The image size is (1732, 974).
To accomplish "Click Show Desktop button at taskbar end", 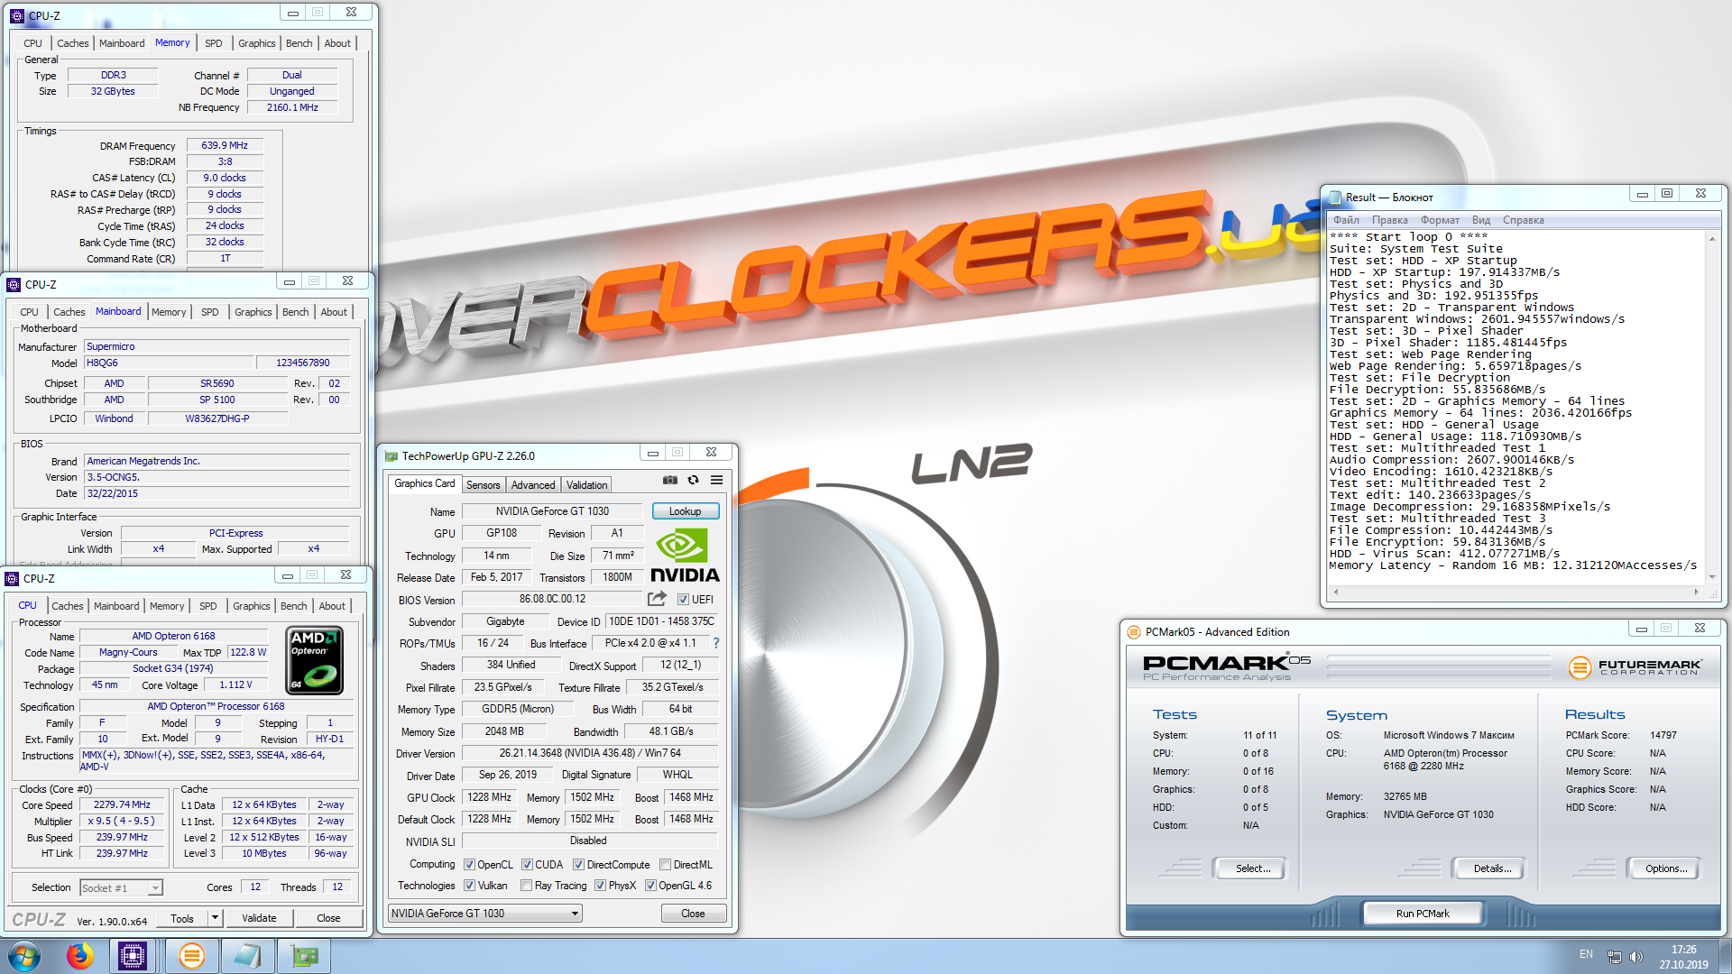I will 1725,956.
